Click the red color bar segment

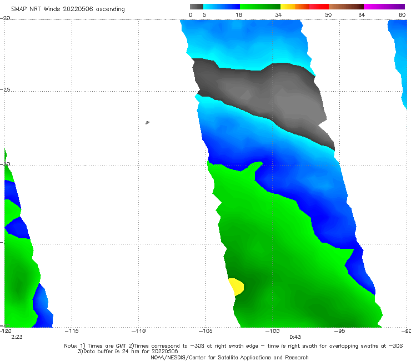[x=319, y=7]
